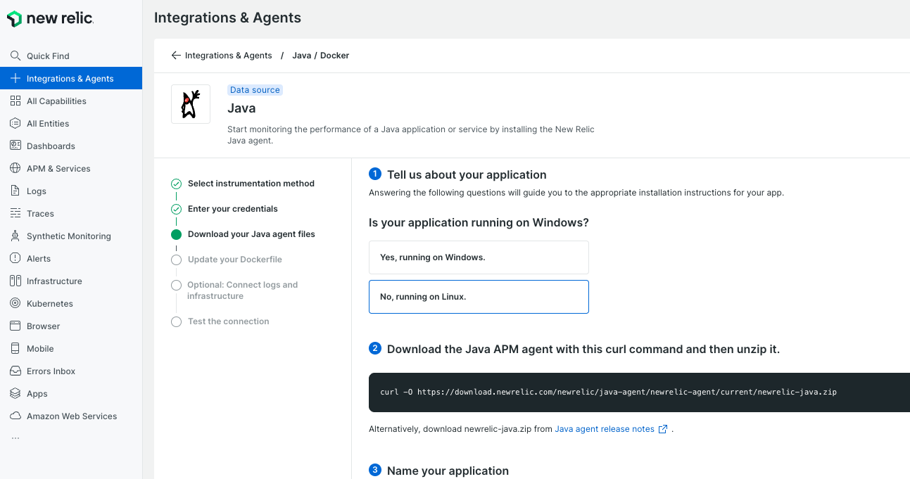Click 'Update your Dockerfile' step label
The width and height of the screenshot is (910, 479).
click(235, 260)
